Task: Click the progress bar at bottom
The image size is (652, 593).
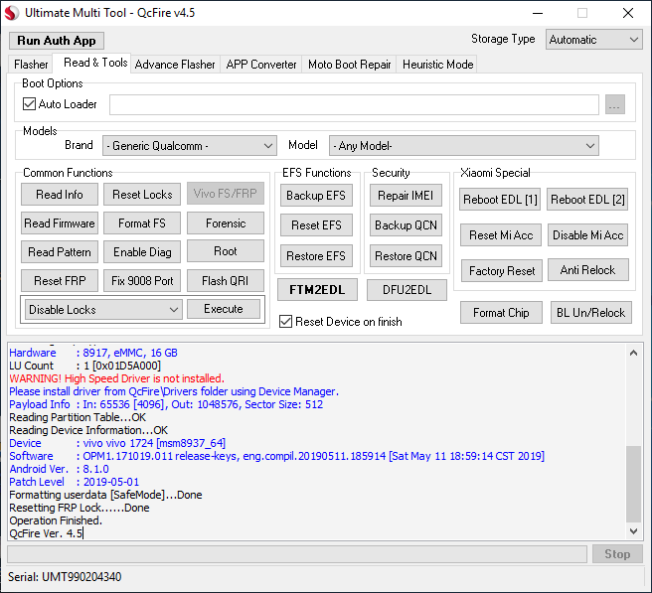Action: tap(297, 554)
